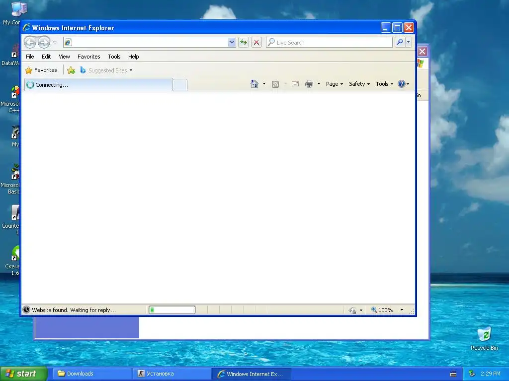Click the Home page icon

(254, 84)
